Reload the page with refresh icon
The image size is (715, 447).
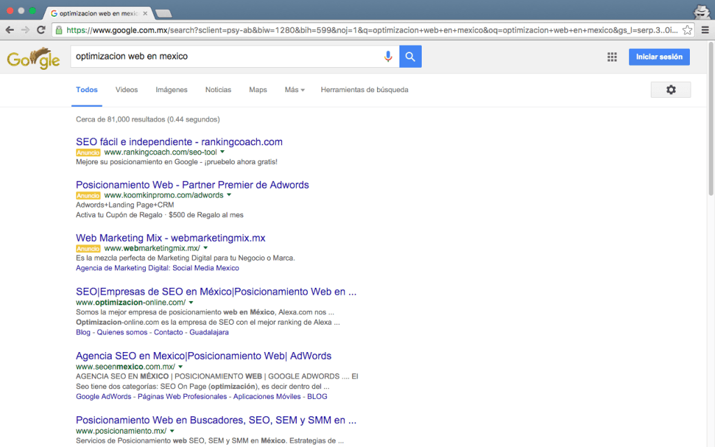[41, 30]
